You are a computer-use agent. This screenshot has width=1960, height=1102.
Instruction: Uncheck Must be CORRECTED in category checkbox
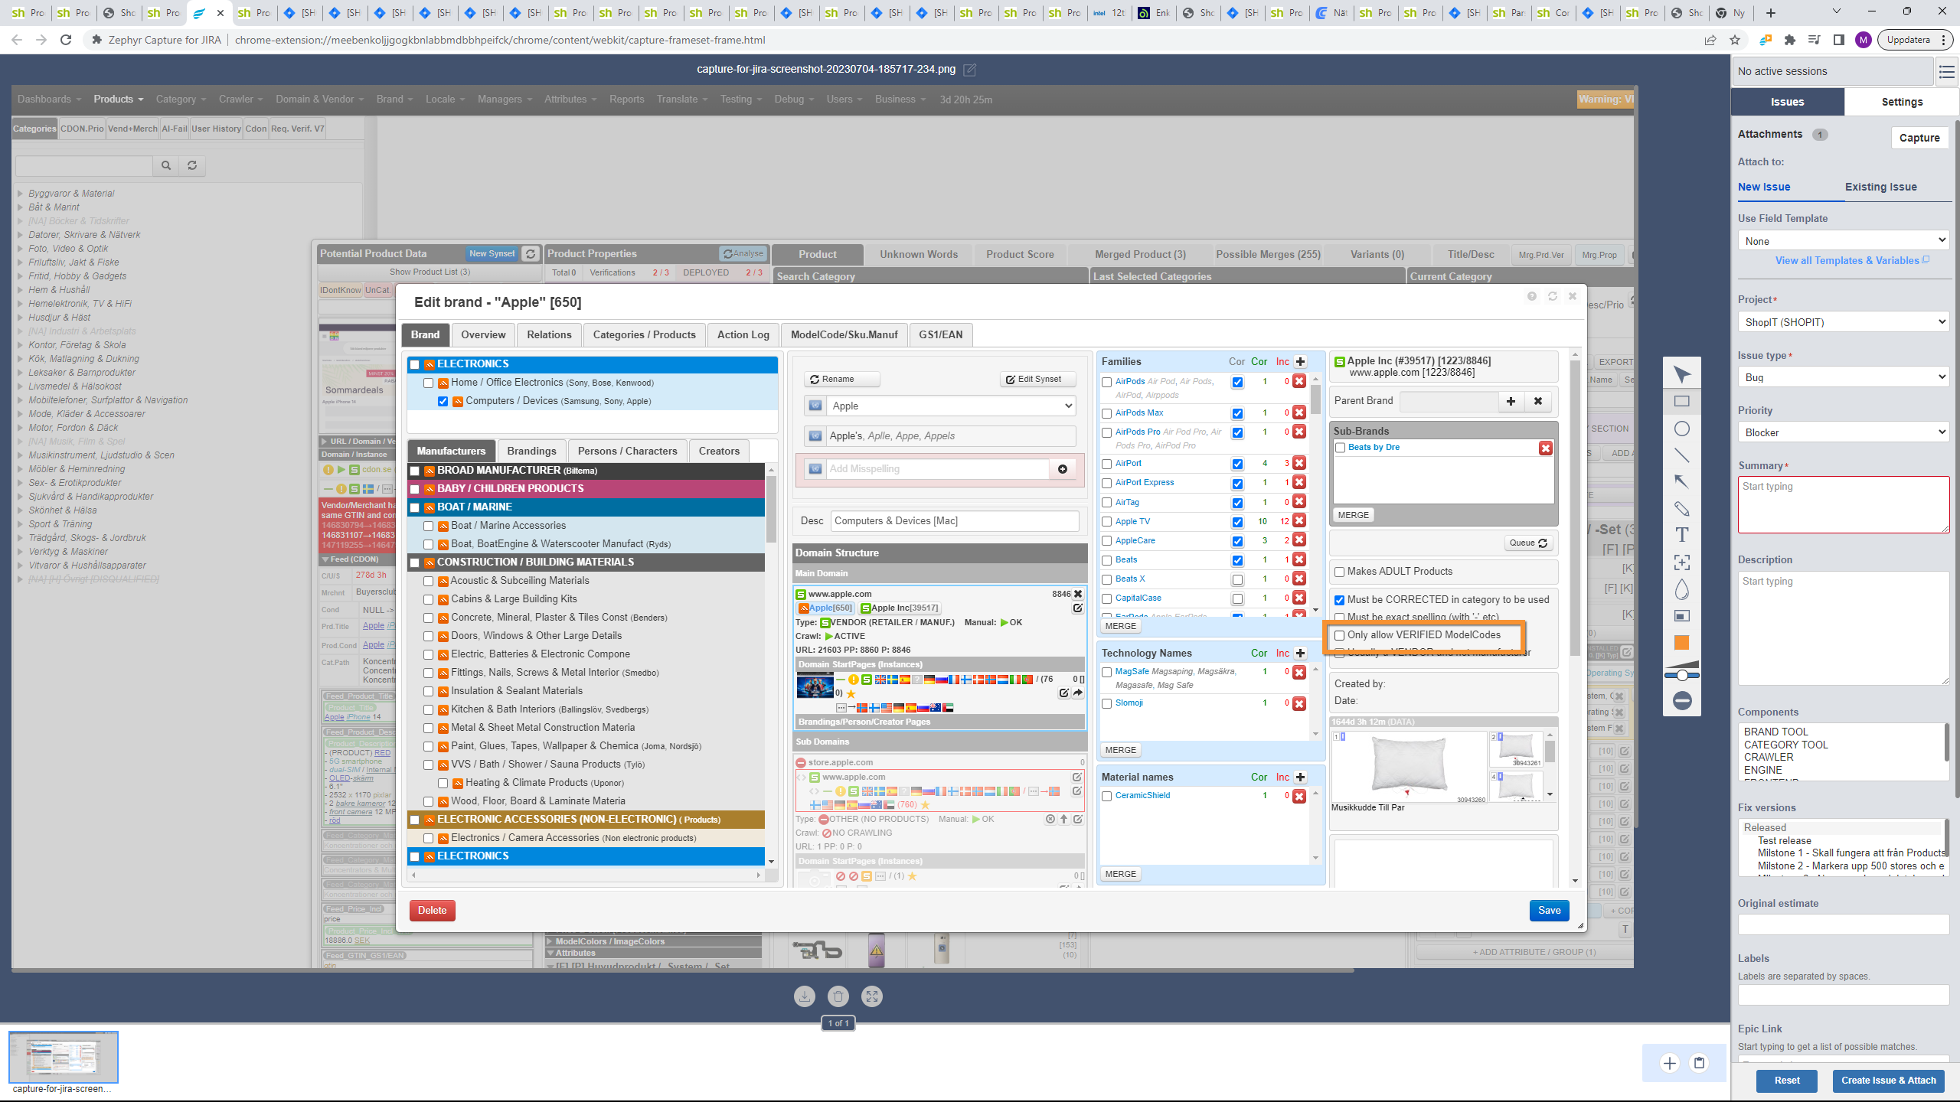tap(1340, 600)
